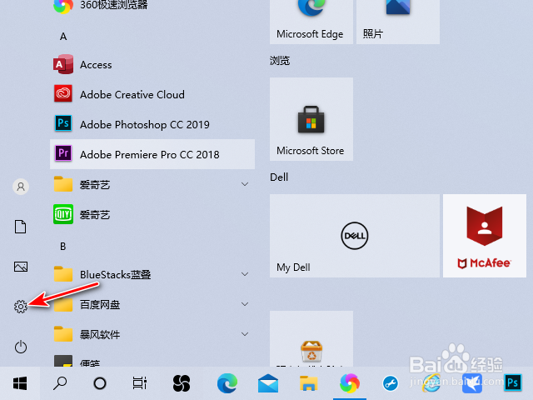Click the letter B section header
This screenshot has height=400, width=533.
click(x=63, y=247)
